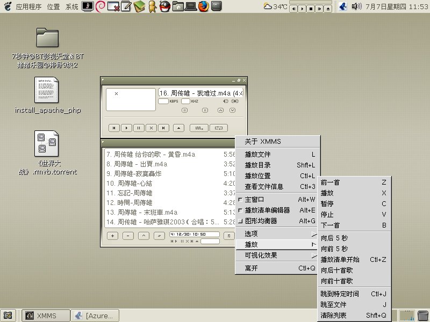Click the remove (-) button in playlist editor
Viewport: 430px width, 322px height.
(128, 236)
